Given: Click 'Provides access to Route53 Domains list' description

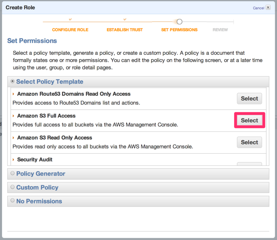Looking at the screenshot, I should [x=76, y=103].
